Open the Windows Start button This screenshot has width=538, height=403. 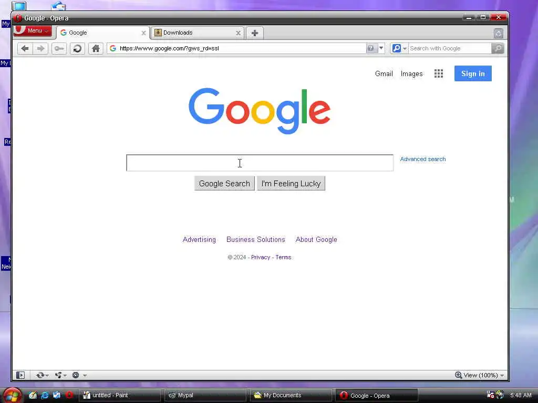click(12, 395)
